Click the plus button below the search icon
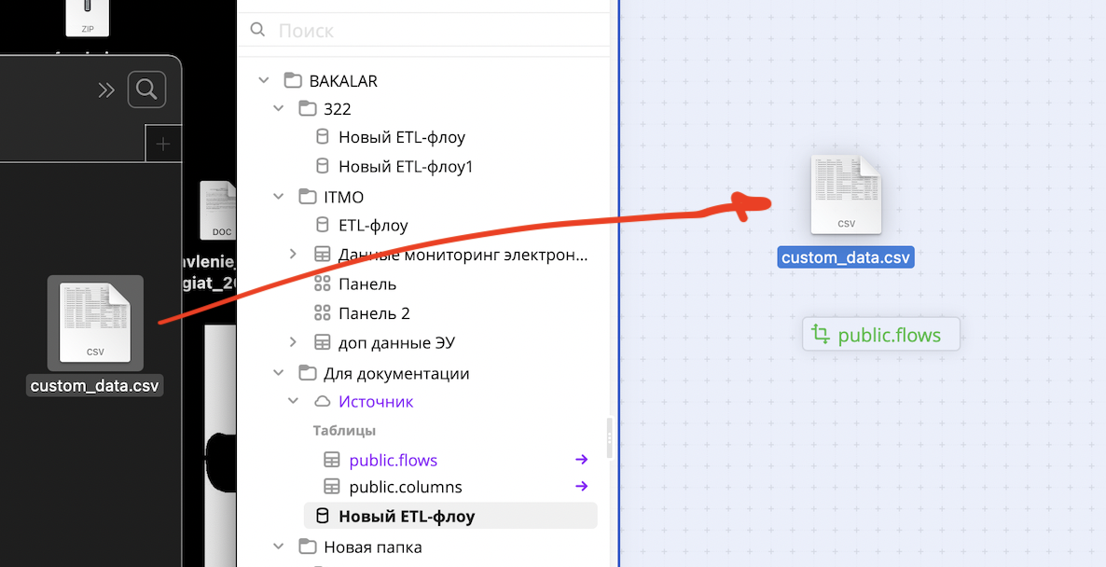Screen dimensions: 1106x567 163,144
